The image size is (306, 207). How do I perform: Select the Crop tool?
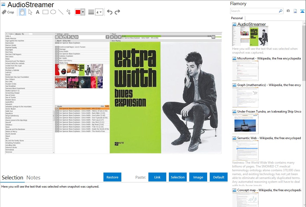tap(8, 12)
